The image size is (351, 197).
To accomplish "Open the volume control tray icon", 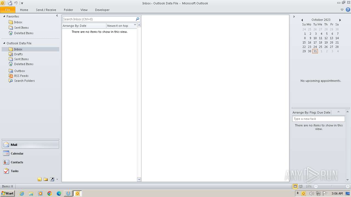I will tap(312, 193).
